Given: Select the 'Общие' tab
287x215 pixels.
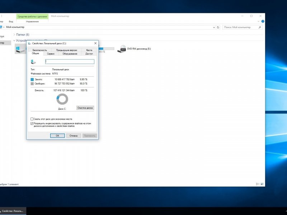Looking at the screenshot, I should [x=36, y=53].
